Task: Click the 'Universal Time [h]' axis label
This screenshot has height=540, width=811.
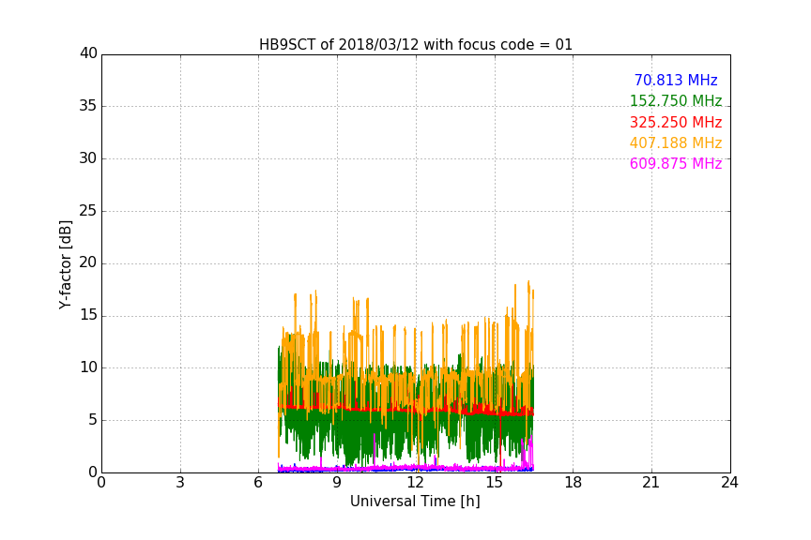Action: point(415,502)
